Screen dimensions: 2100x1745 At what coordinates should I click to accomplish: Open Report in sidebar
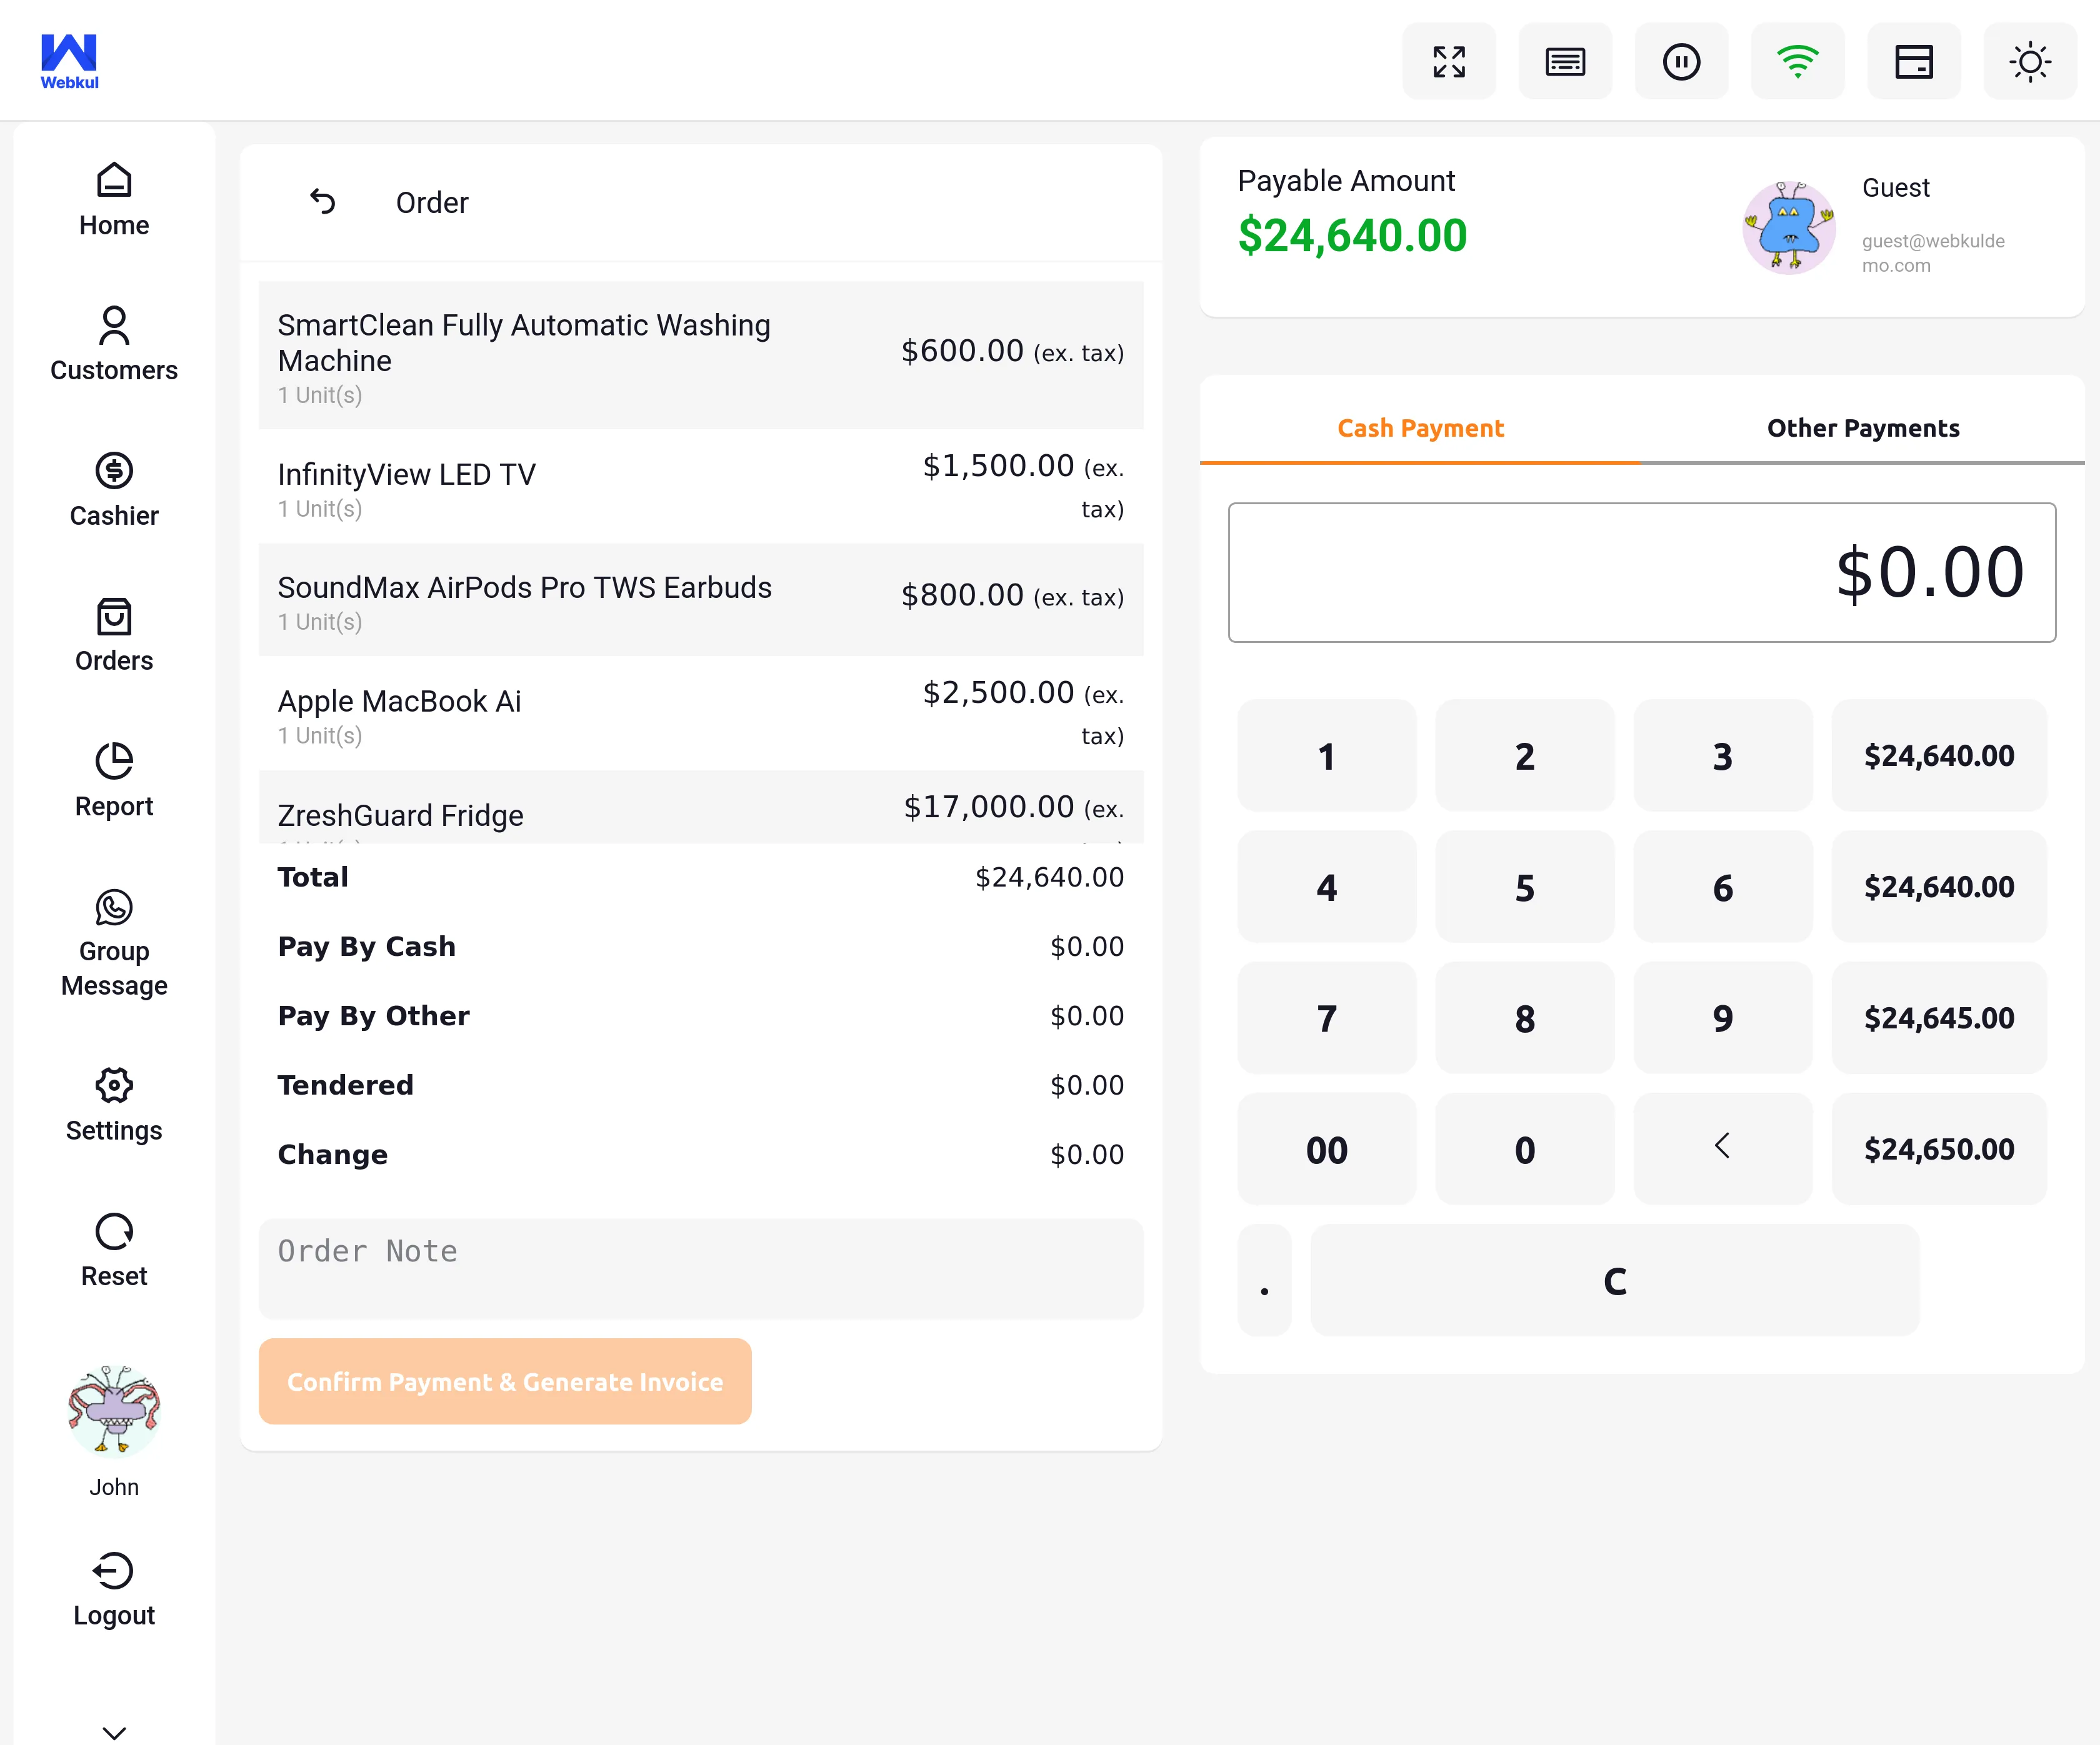click(114, 780)
